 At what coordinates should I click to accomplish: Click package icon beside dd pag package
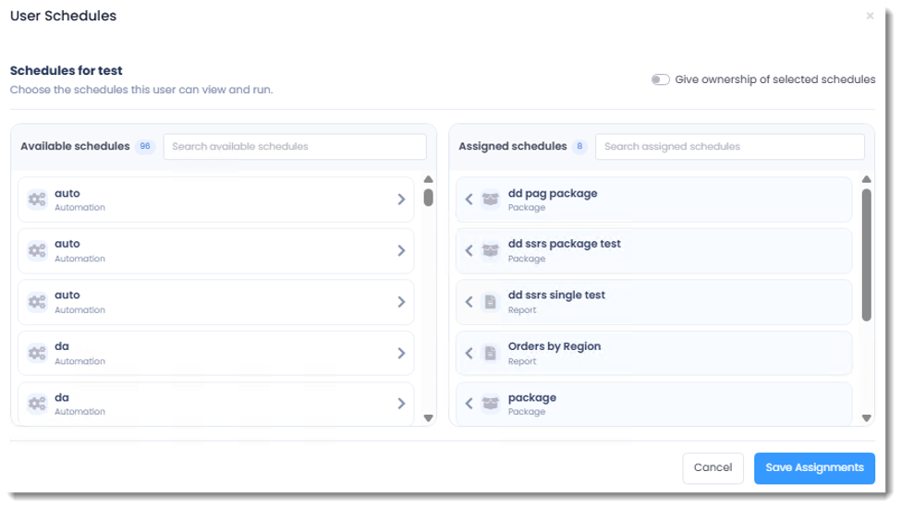490,200
